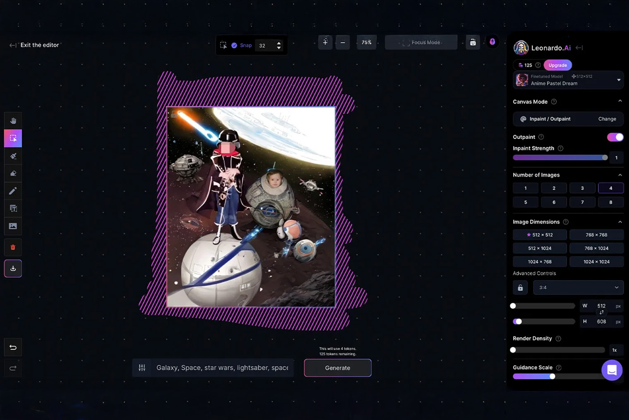The image size is (629, 420).
Task: Set number of images to 8
Action: [611, 202]
